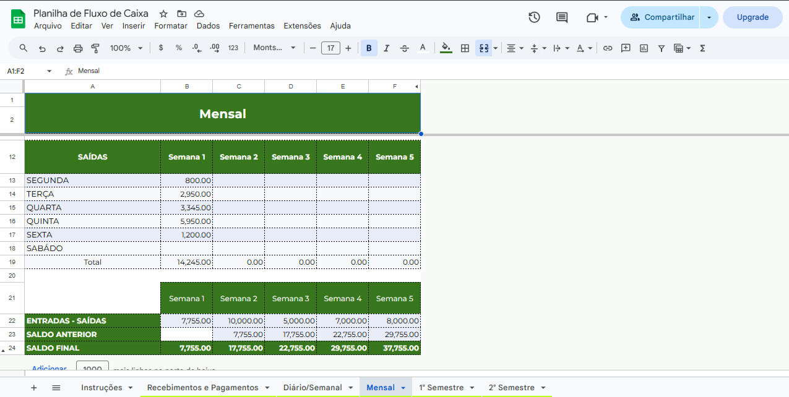Toggle strikethrough formatting
Screen dimensions: 789x397
click(405, 48)
